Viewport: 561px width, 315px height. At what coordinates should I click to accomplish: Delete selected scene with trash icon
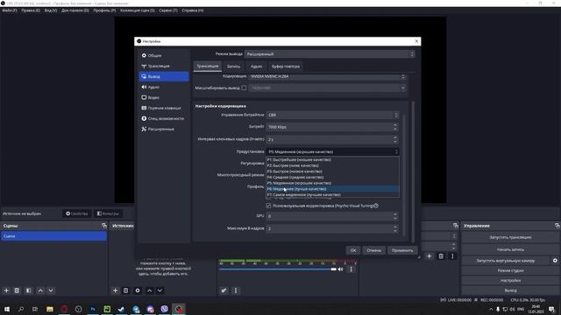coord(17,290)
